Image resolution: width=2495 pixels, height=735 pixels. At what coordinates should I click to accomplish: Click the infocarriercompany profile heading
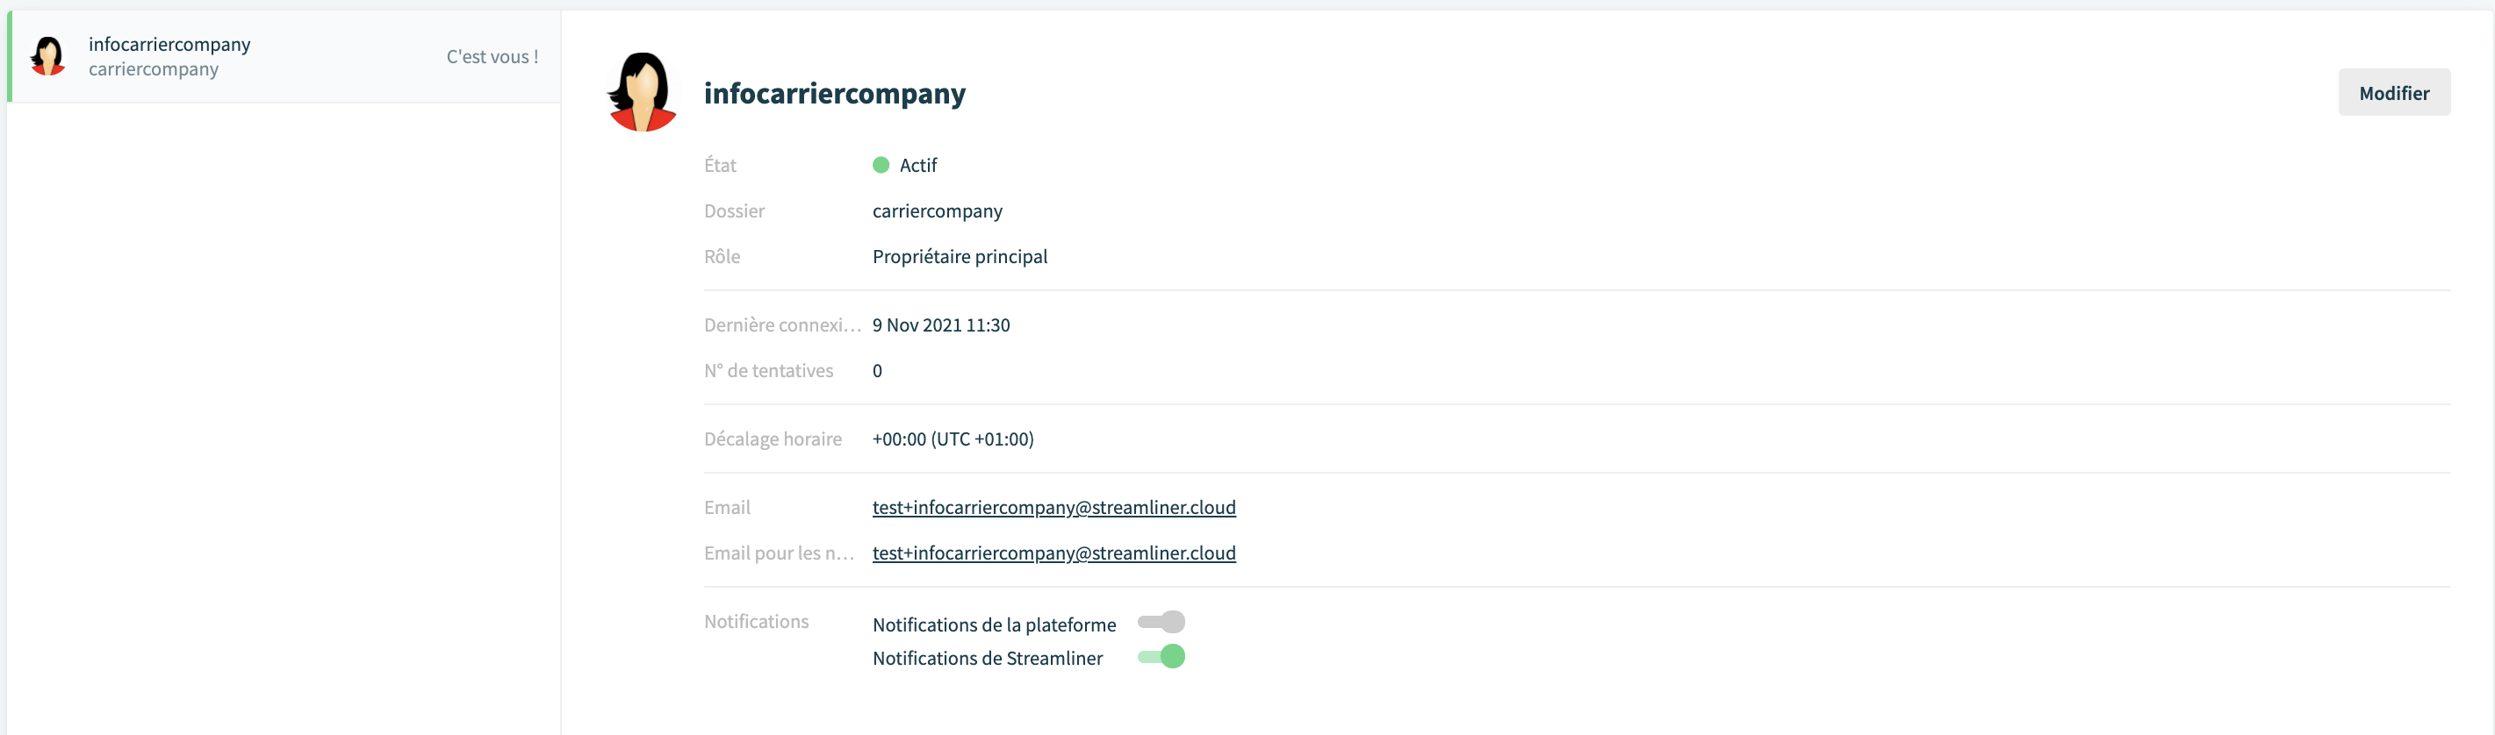[834, 94]
